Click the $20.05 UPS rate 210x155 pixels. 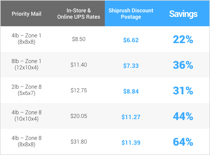pyautogui.click(x=79, y=116)
